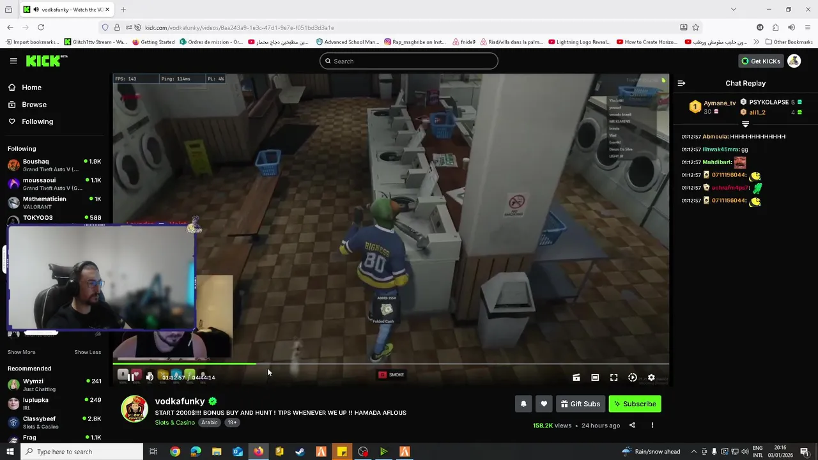Viewport: 818px width, 460px height.
Task: Enter fullscreen video mode
Action: point(613,378)
